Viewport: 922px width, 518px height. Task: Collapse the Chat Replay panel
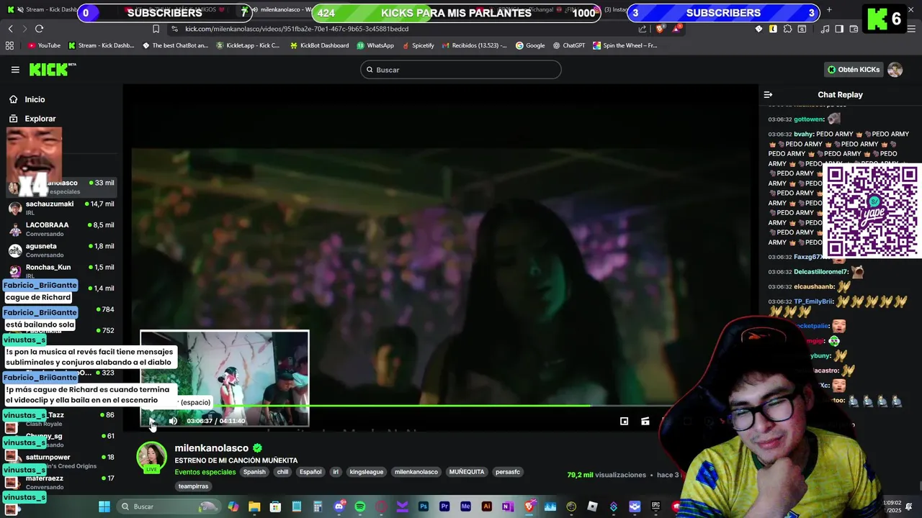pos(768,95)
